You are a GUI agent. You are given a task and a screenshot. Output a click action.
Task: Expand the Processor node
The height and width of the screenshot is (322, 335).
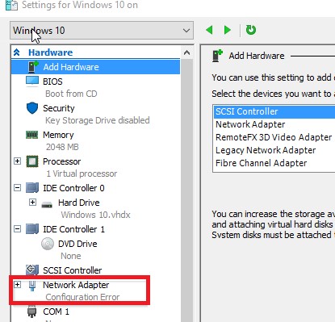pyautogui.click(x=17, y=161)
